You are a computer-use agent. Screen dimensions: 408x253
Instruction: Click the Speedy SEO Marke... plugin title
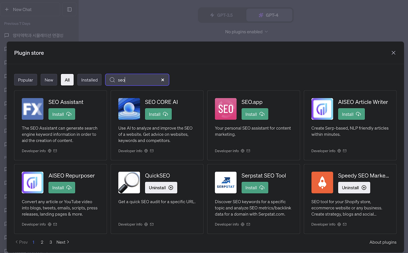click(x=364, y=176)
